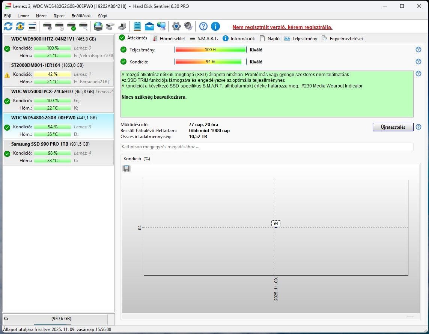Viewport: 429px width, 334px height.
Task: Click the blue envelope email icon
Action: click(x=149, y=27)
